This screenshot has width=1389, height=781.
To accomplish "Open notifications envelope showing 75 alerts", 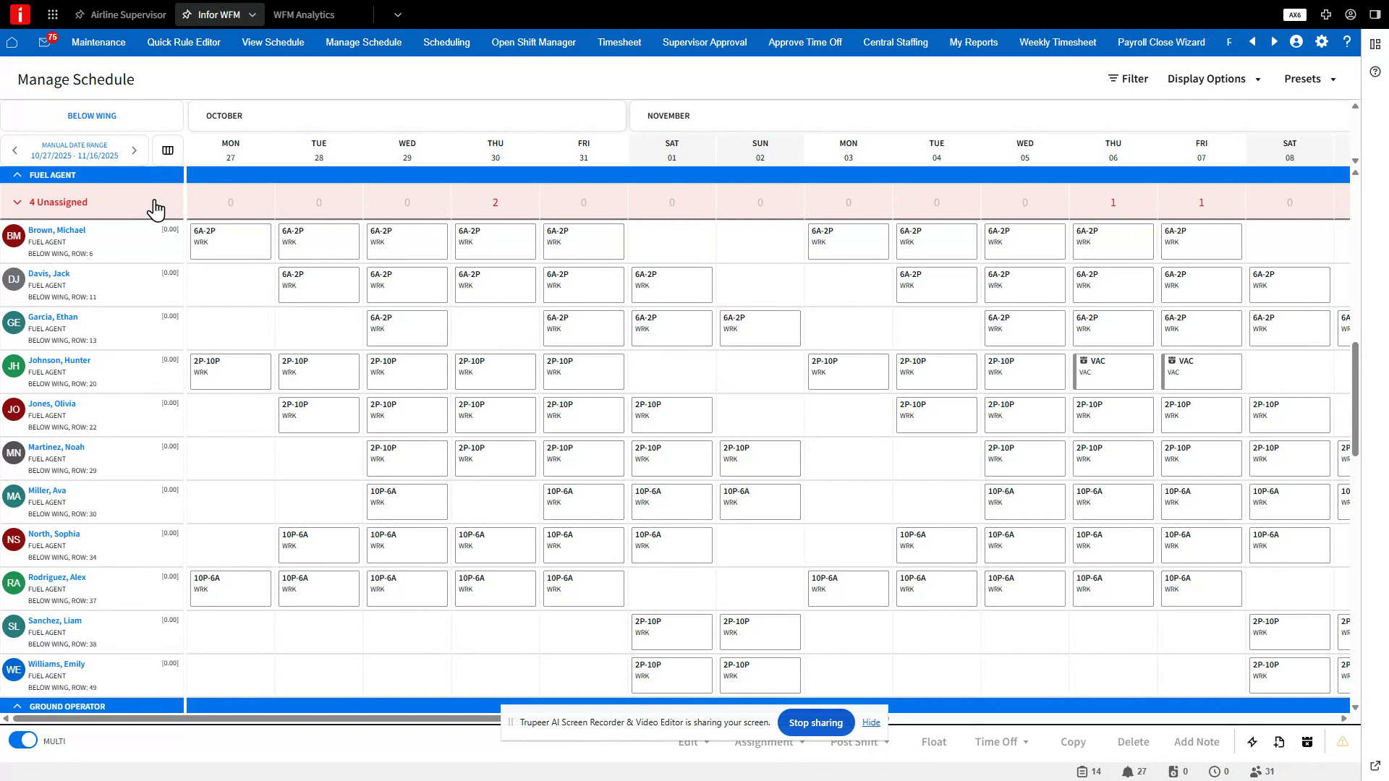I will (x=44, y=43).
